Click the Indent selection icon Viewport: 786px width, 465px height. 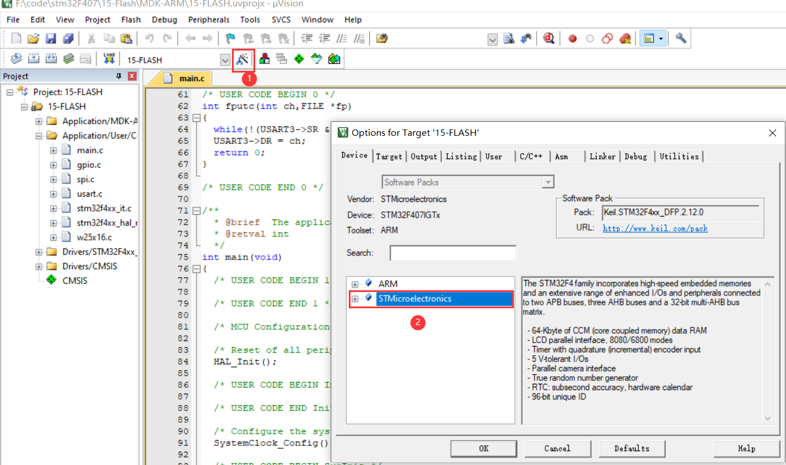click(x=307, y=38)
